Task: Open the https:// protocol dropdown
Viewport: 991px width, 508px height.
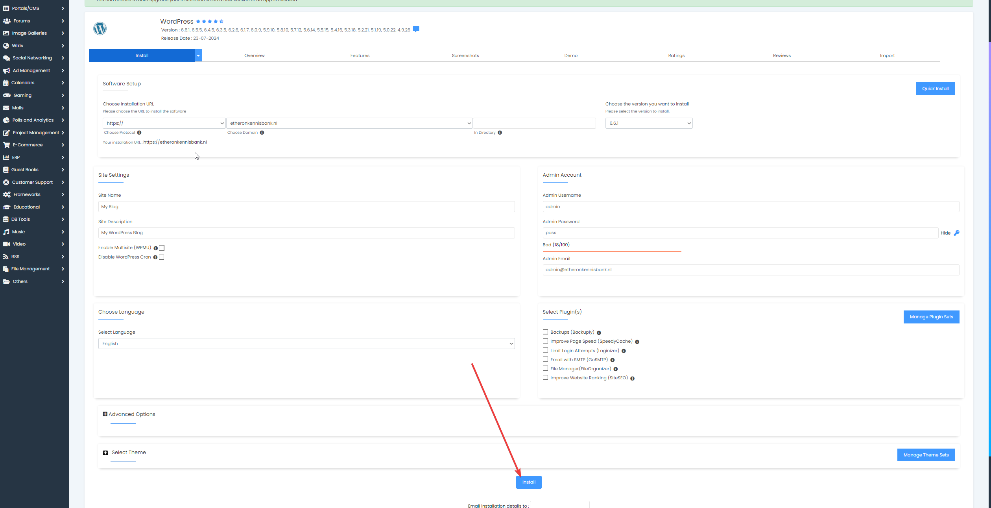Action: 164,123
